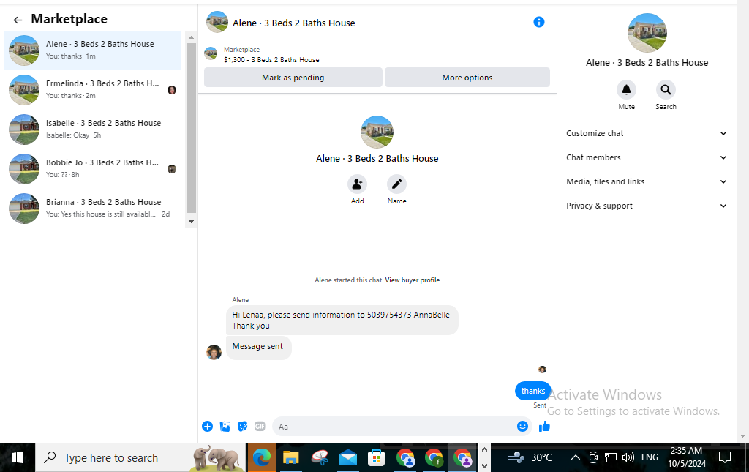Click the Windows search box
Image resolution: width=749 pixels, height=472 pixels.
(x=140, y=457)
